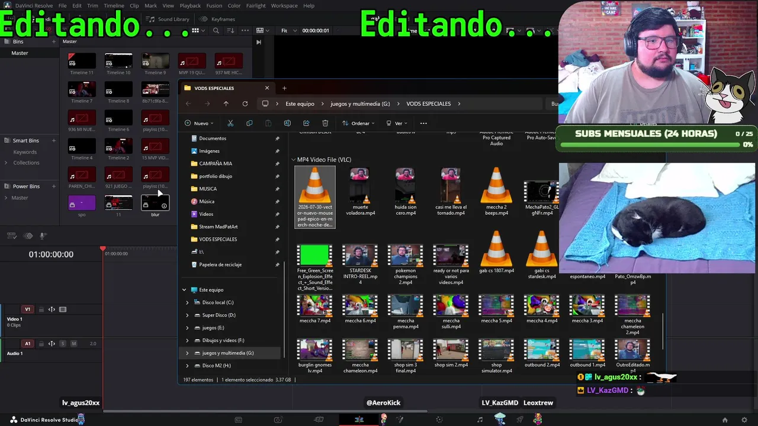
Task: Expand Super Disco (D:) drive node
Action: [x=188, y=315]
